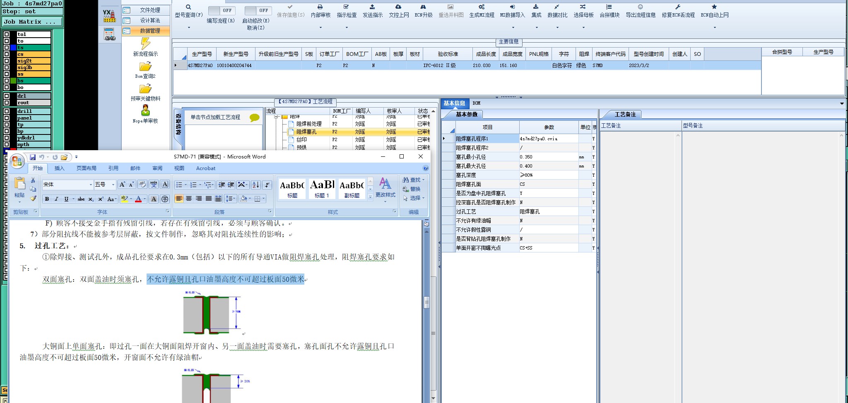
Task: Click Job Matrix button
Action: tap(32, 22)
